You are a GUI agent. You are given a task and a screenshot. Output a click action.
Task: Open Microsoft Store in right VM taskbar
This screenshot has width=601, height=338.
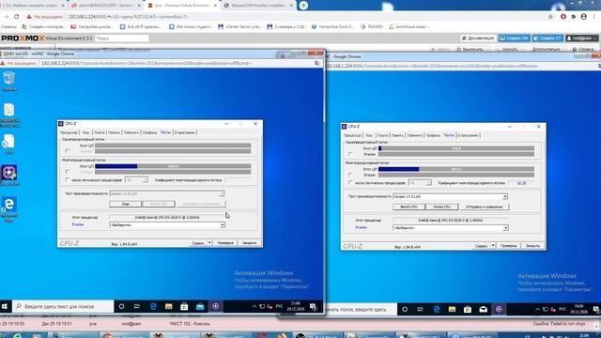(x=468, y=309)
